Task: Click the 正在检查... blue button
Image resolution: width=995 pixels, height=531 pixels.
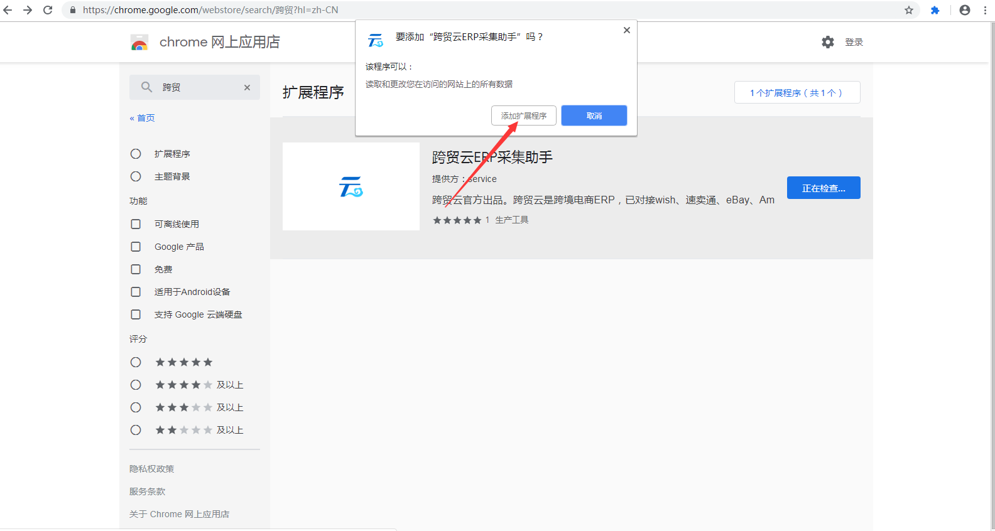Action: click(x=824, y=188)
